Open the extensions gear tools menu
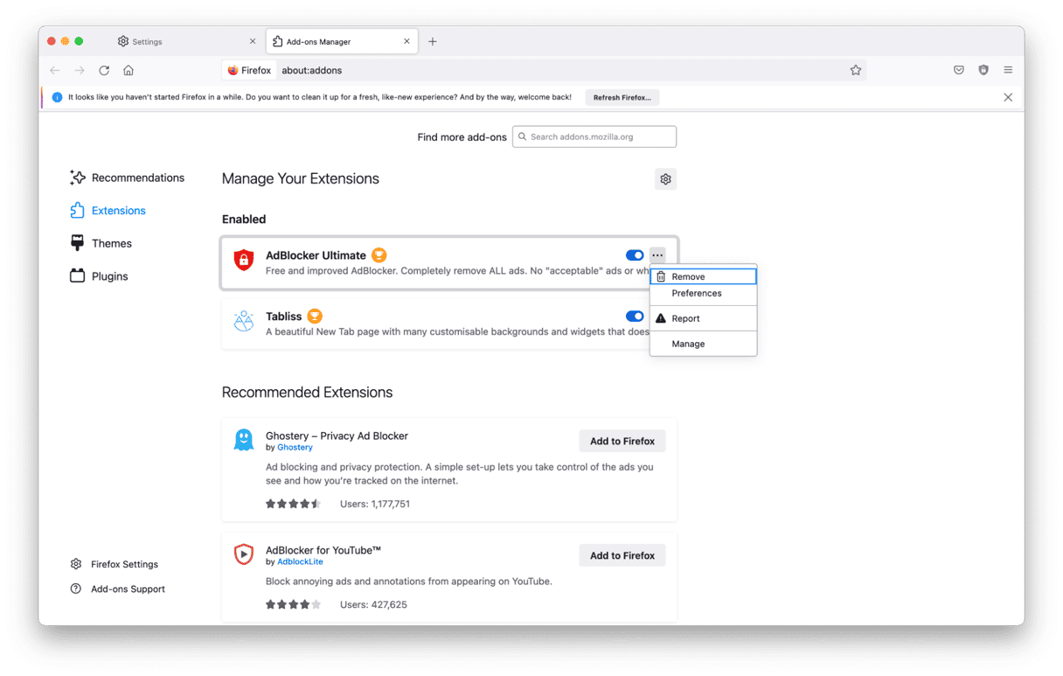The height and width of the screenshot is (676, 1063). (666, 179)
